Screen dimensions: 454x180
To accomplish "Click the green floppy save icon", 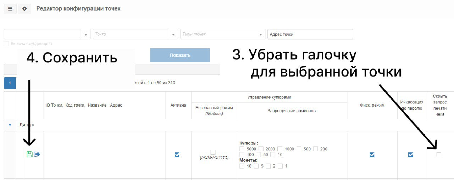I will 30,154.
